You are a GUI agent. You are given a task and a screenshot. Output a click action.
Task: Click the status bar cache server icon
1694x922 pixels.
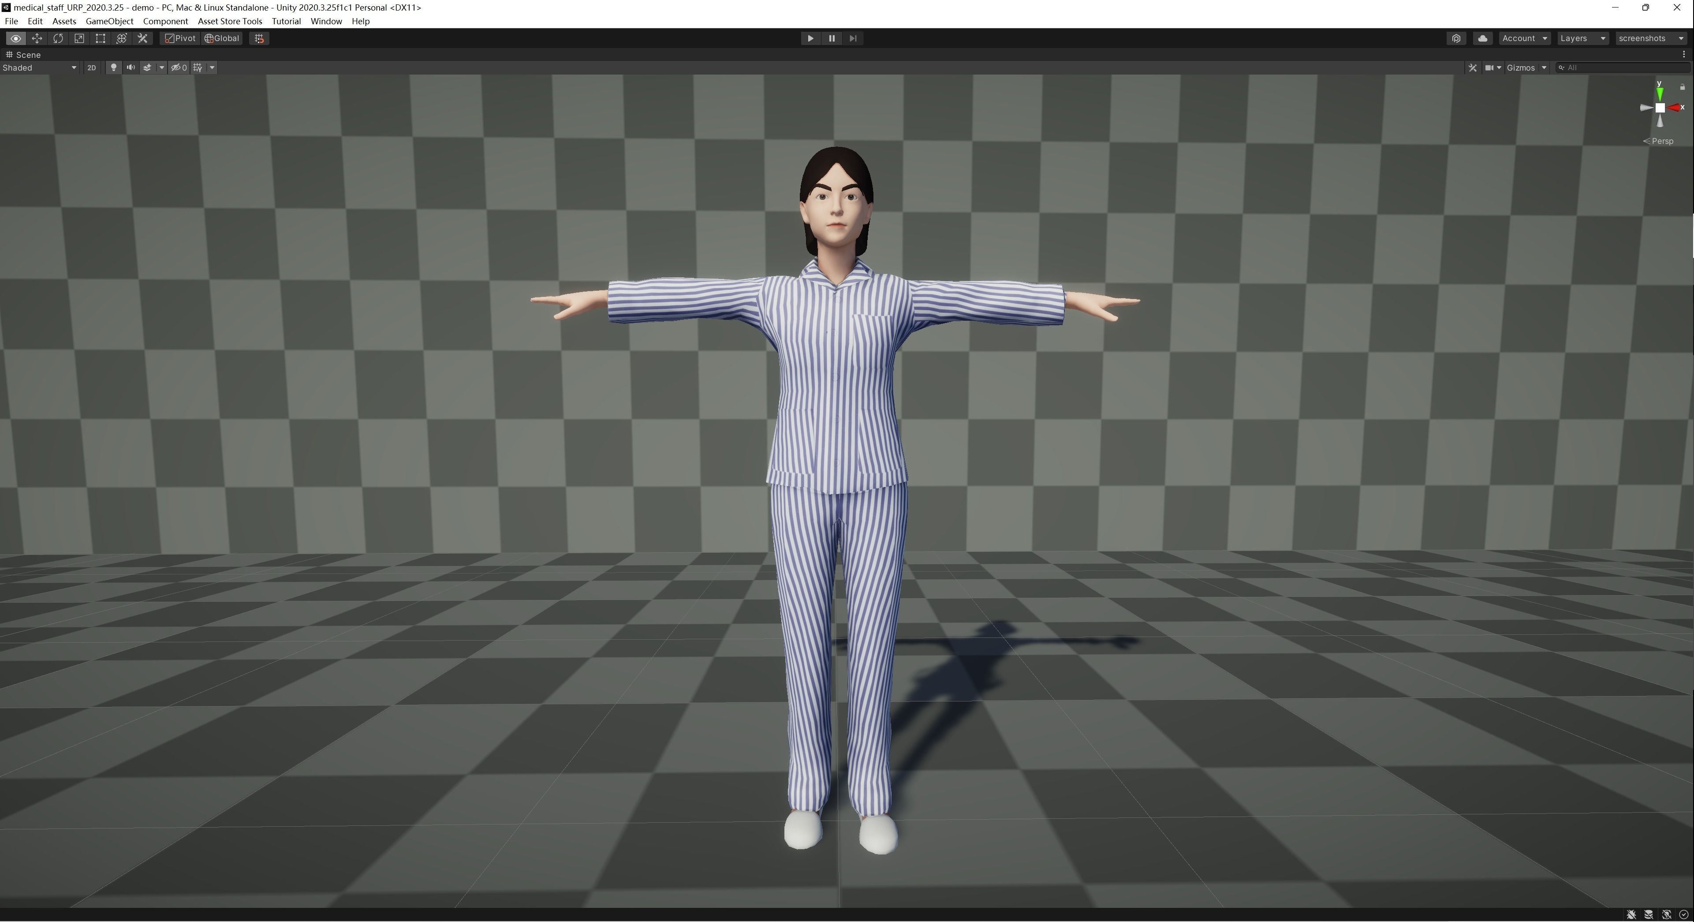click(x=1649, y=915)
